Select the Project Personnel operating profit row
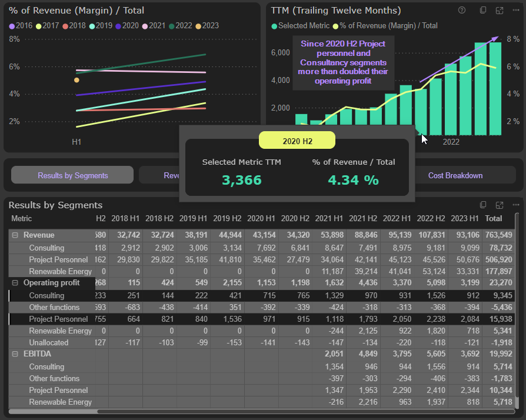The width and height of the screenshot is (526, 420). pyautogui.click(x=58, y=319)
